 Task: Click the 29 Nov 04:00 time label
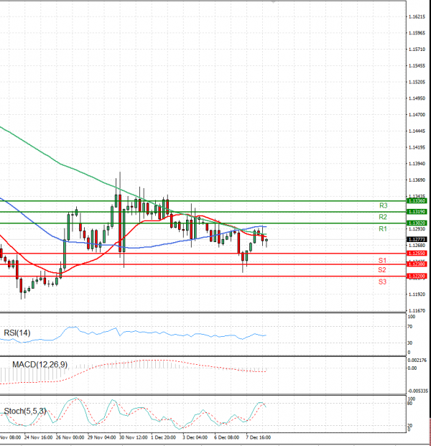pos(101,437)
